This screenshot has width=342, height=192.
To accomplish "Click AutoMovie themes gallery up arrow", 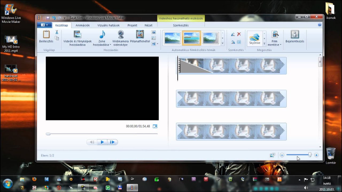I will point(222,33).
